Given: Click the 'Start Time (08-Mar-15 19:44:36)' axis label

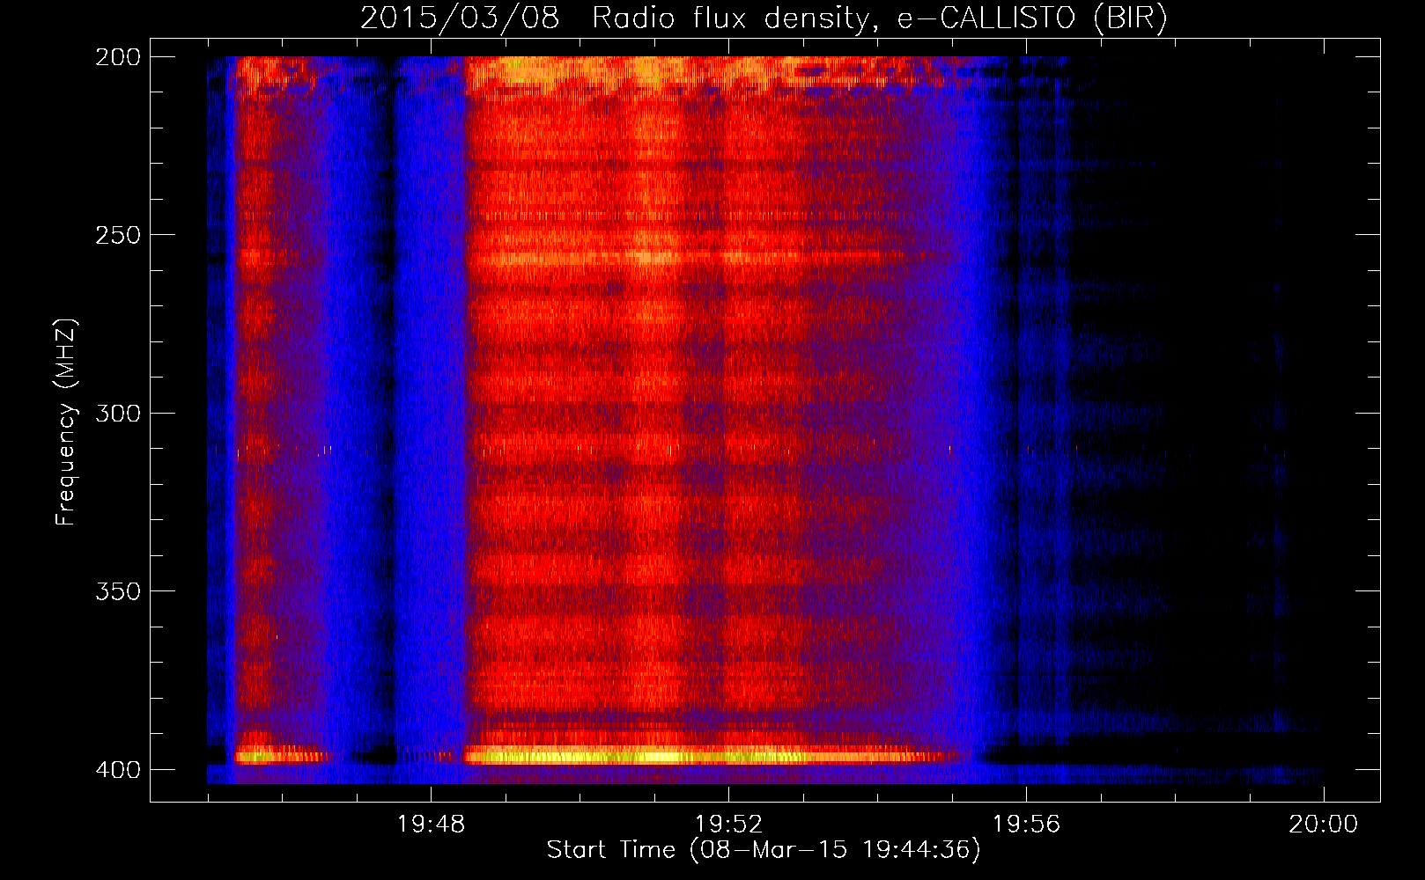Looking at the screenshot, I should pyautogui.click(x=764, y=850).
